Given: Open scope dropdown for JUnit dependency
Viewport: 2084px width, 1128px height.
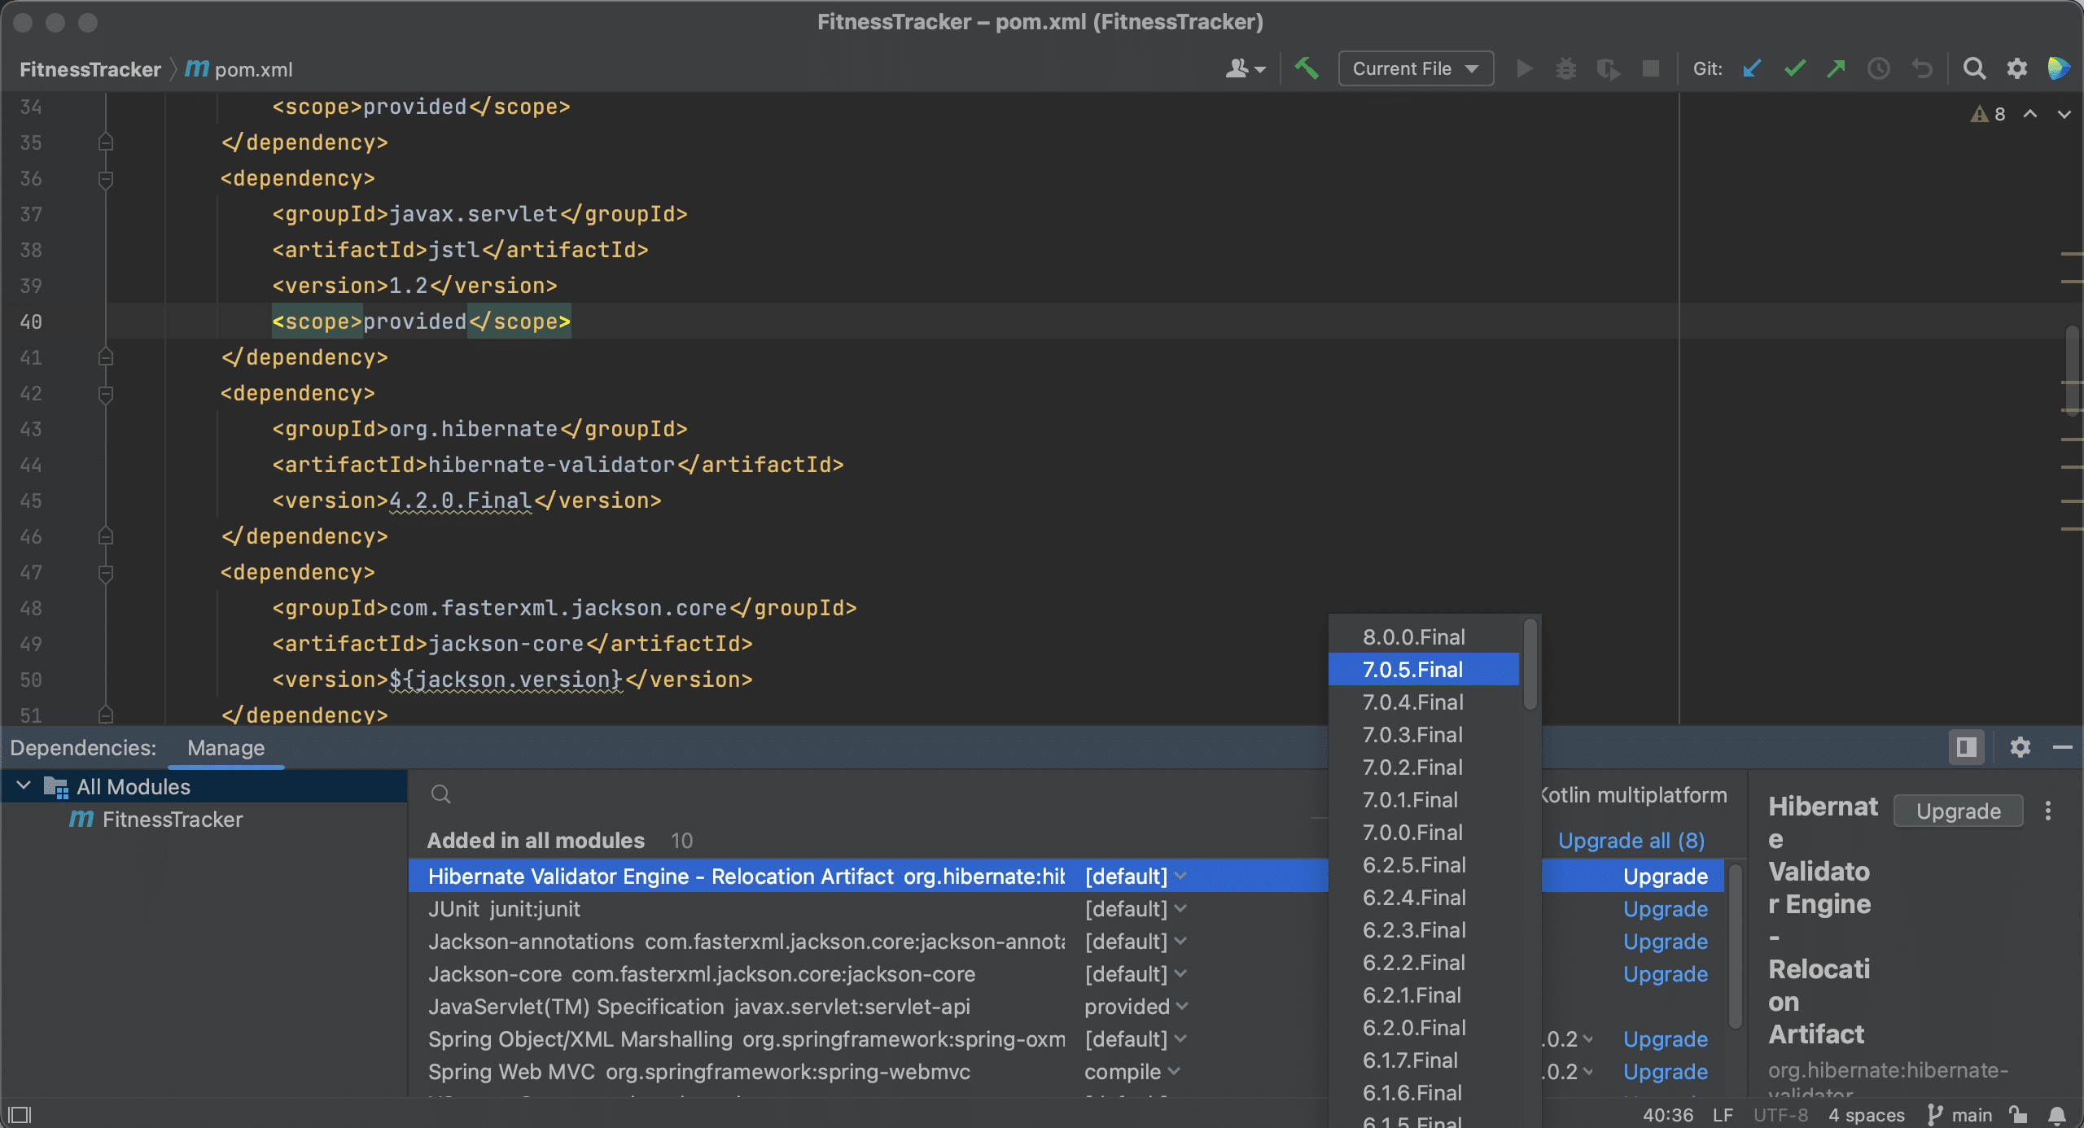Looking at the screenshot, I should (x=1136, y=909).
